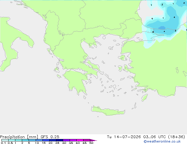
Task: Click the '50' label under the legend bar
Action: tap(91, 143)
